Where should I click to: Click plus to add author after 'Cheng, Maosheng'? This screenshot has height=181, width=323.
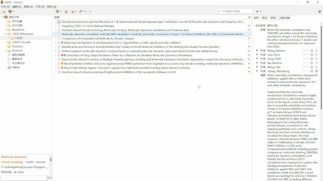tap(316, 71)
